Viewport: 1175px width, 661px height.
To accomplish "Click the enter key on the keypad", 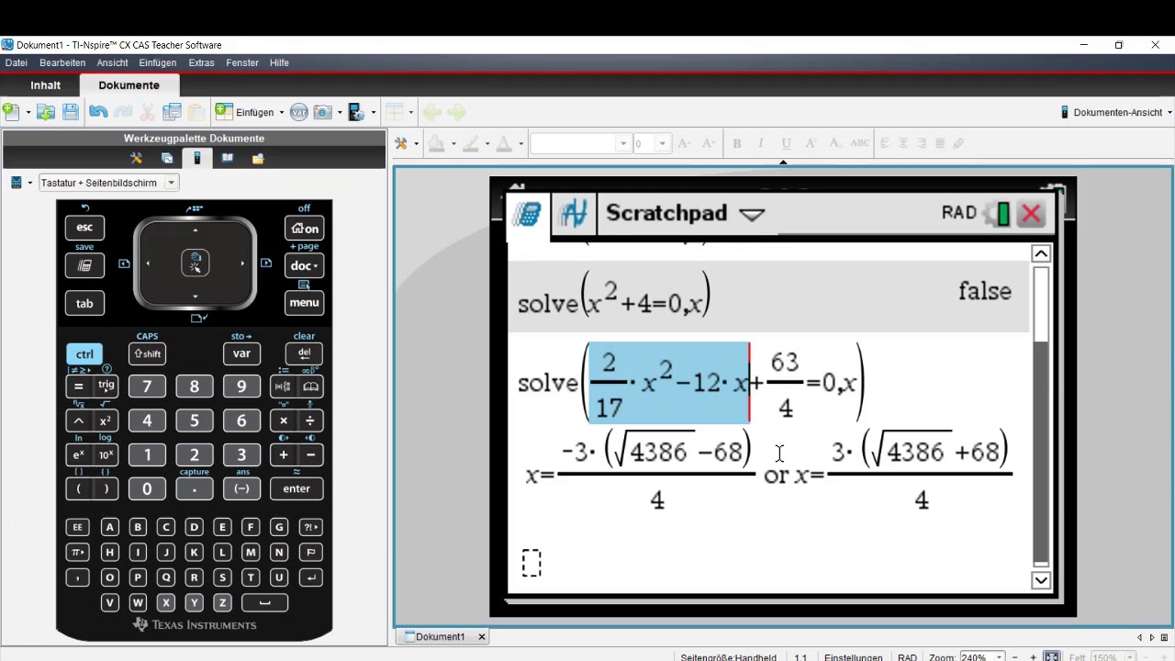I will pyautogui.click(x=297, y=488).
